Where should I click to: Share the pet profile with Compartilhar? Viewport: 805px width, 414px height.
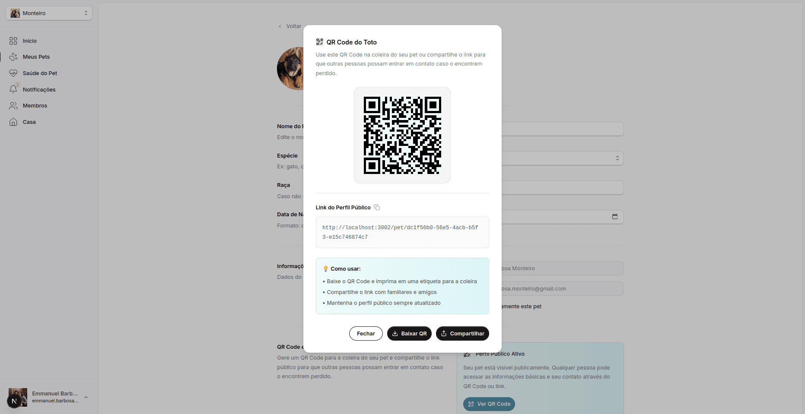pyautogui.click(x=462, y=334)
